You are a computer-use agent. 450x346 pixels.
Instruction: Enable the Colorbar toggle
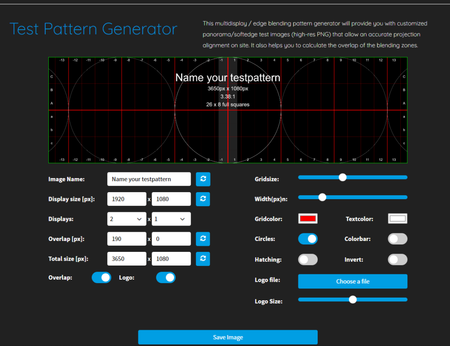(397, 239)
